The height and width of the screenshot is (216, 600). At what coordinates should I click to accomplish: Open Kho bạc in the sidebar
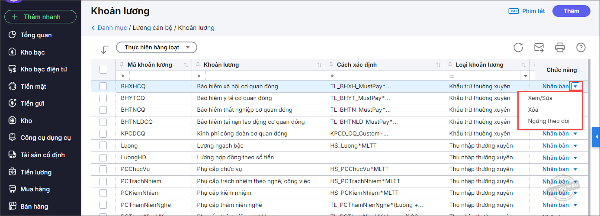point(32,52)
